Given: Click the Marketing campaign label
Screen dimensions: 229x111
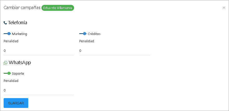Looking at the screenshot, I should click(19, 34).
